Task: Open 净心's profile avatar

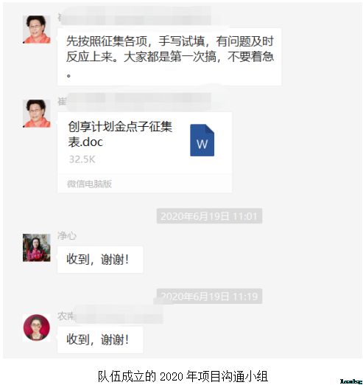Action: (37, 248)
